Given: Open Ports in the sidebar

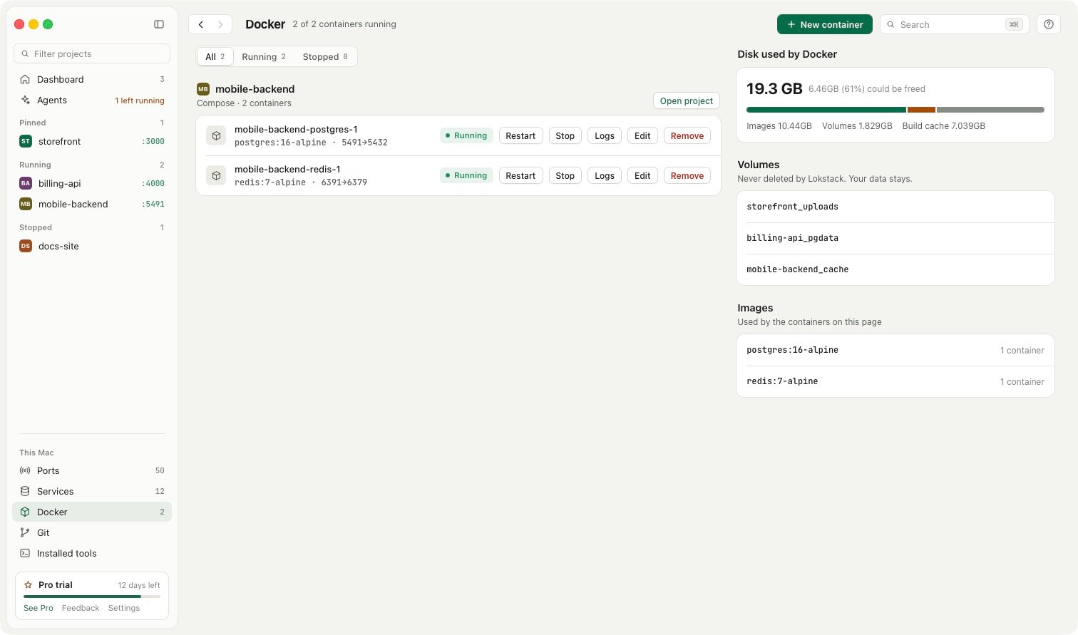Looking at the screenshot, I should pos(92,470).
